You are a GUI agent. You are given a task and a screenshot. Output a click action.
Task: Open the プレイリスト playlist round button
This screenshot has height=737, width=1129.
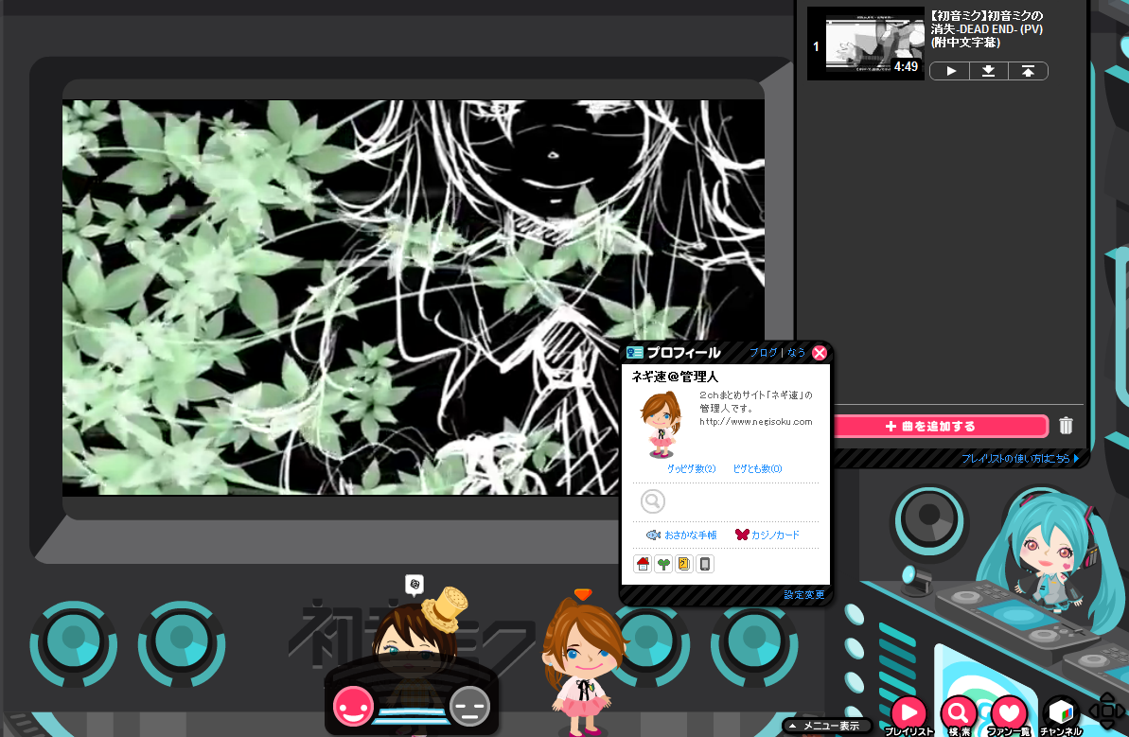[908, 714]
